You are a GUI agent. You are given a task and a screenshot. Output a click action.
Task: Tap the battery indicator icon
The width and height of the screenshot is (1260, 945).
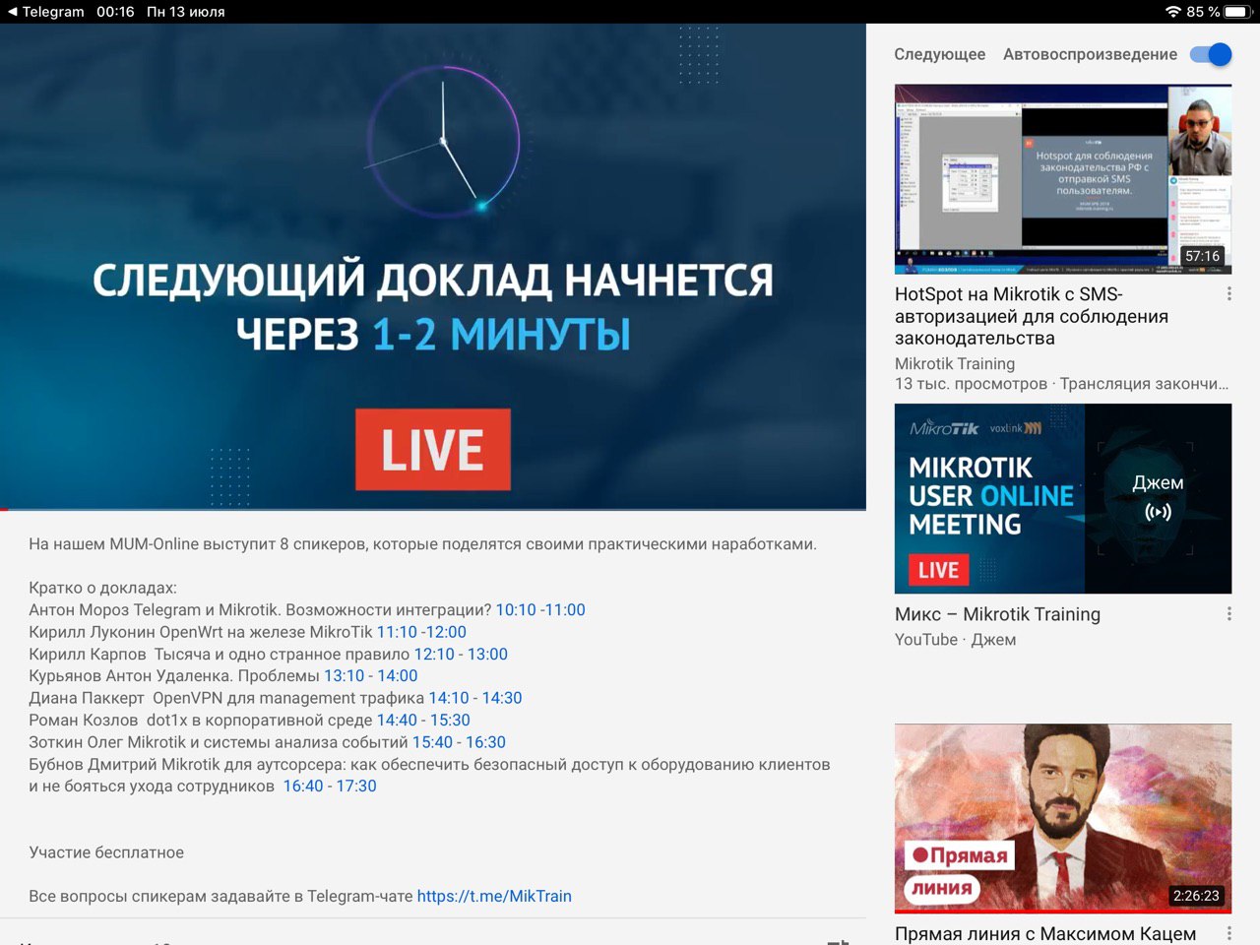(x=1236, y=12)
